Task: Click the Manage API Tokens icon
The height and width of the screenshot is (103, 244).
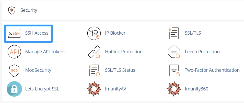Action: tap(14, 52)
